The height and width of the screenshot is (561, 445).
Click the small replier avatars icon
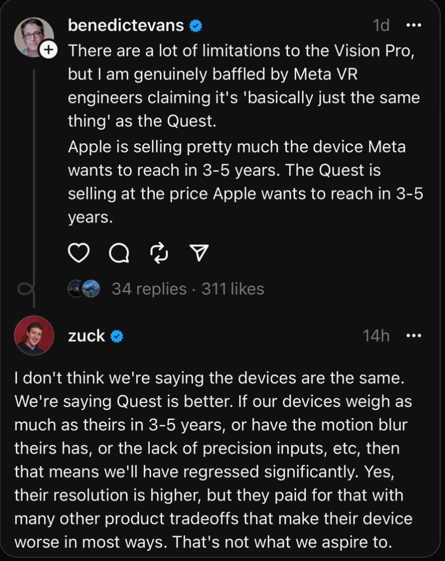point(84,289)
